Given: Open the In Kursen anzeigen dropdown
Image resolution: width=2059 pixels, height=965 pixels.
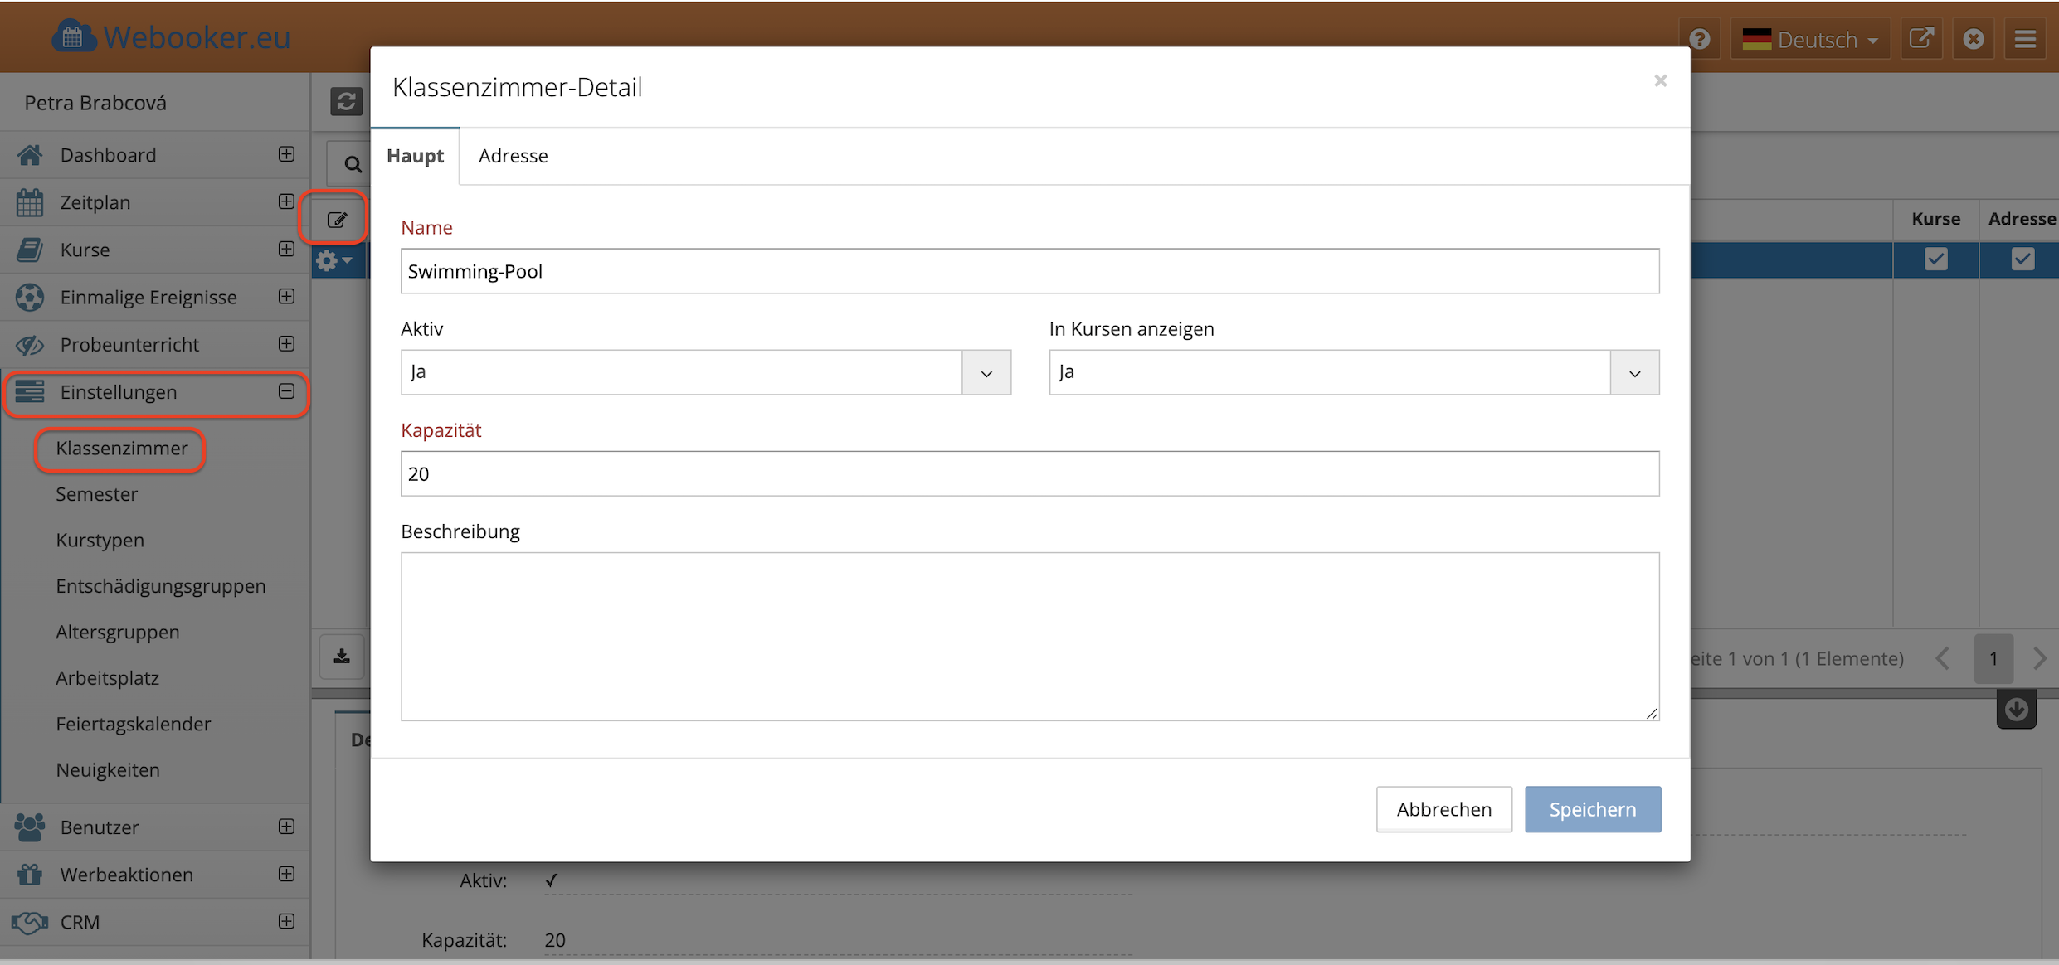Looking at the screenshot, I should [x=1353, y=372].
